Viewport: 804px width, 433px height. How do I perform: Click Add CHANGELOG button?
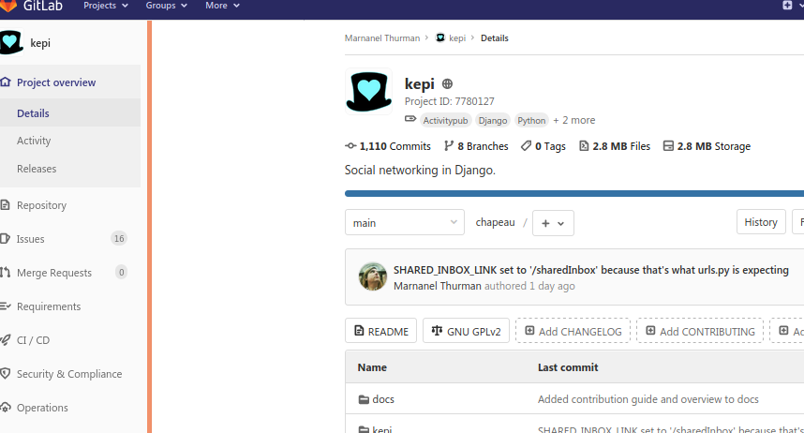coord(573,331)
